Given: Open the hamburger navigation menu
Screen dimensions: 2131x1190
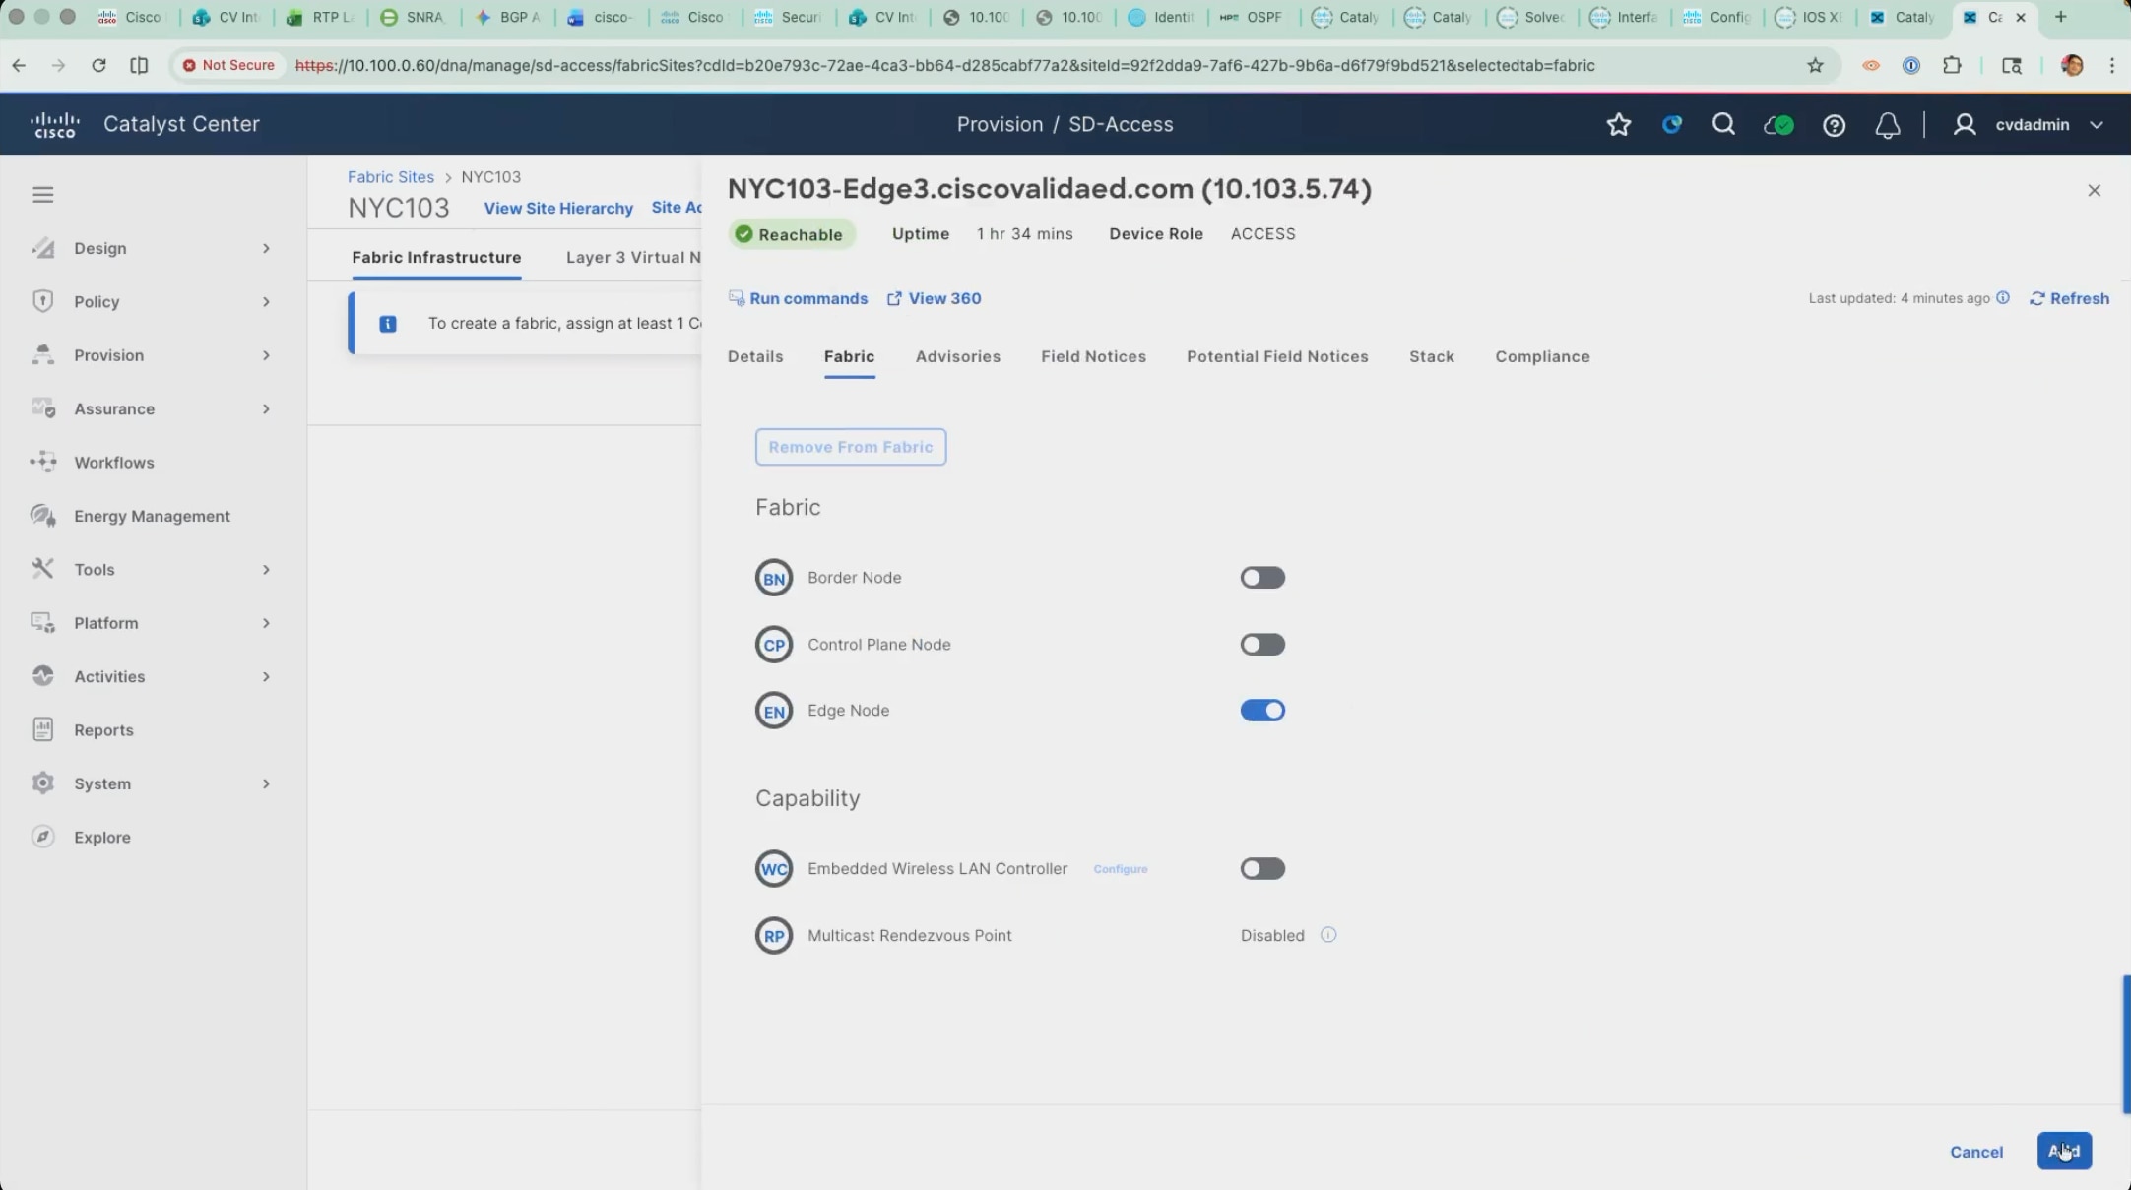Looking at the screenshot, I should pos(42,194).
